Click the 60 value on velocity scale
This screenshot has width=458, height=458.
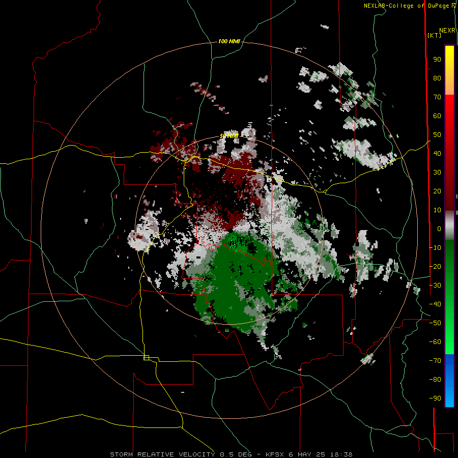(437, 116)
